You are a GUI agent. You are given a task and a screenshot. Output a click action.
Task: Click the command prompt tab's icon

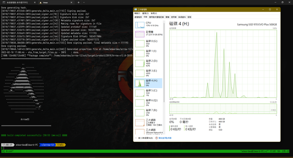click(x=4, y=2)
